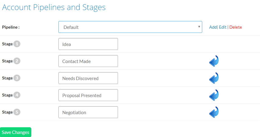
Task: Click the Edit pipeline link
Action: (223, 27)
